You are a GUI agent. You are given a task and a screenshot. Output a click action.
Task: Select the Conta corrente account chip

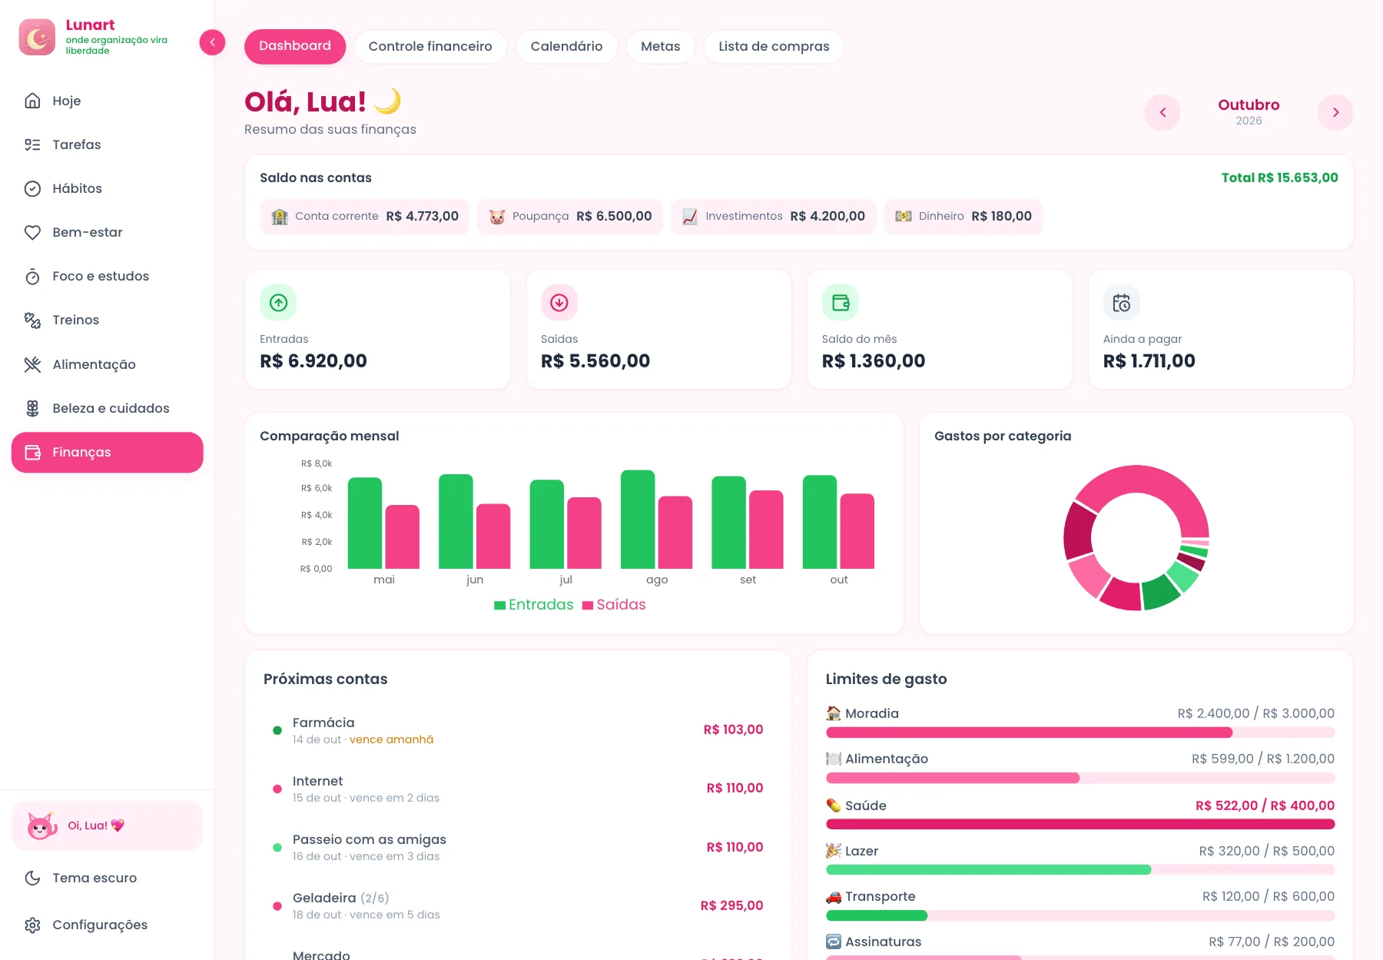[x=364, y=217]
